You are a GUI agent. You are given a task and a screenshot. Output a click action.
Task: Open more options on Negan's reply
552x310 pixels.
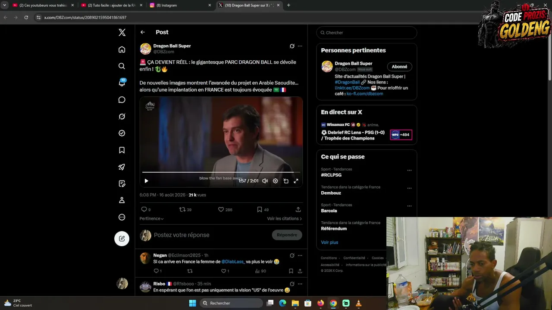[300, 255]
